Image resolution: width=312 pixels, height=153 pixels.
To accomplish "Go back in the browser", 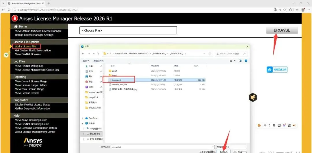I will [x=3, y=10].
